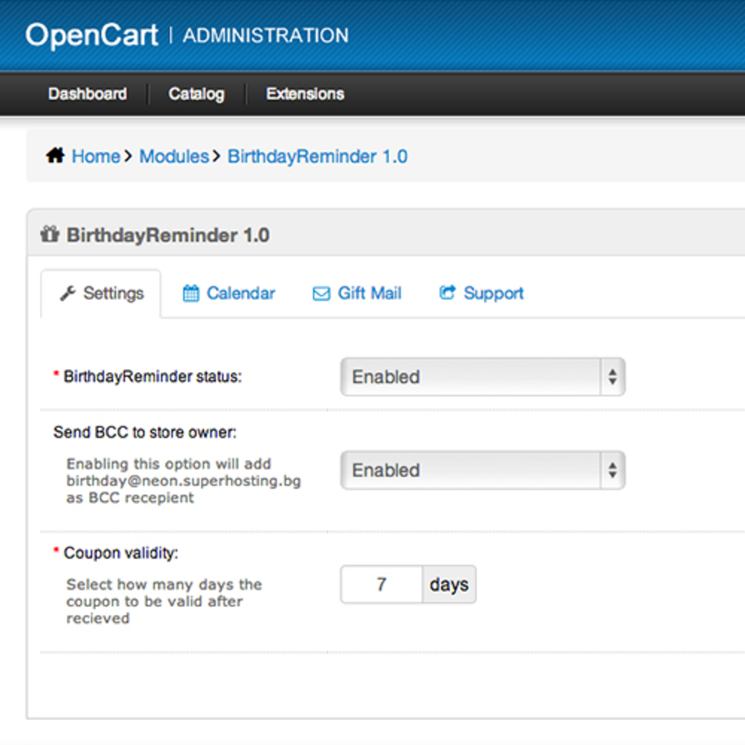Click the home icon in breadcrumb
This screenshot has height=745, width=745.
coord(55,156)
